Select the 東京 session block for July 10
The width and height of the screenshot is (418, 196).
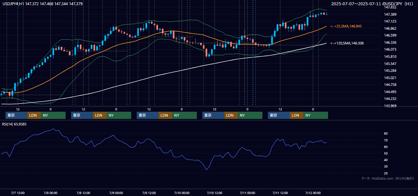pos(213,115)
